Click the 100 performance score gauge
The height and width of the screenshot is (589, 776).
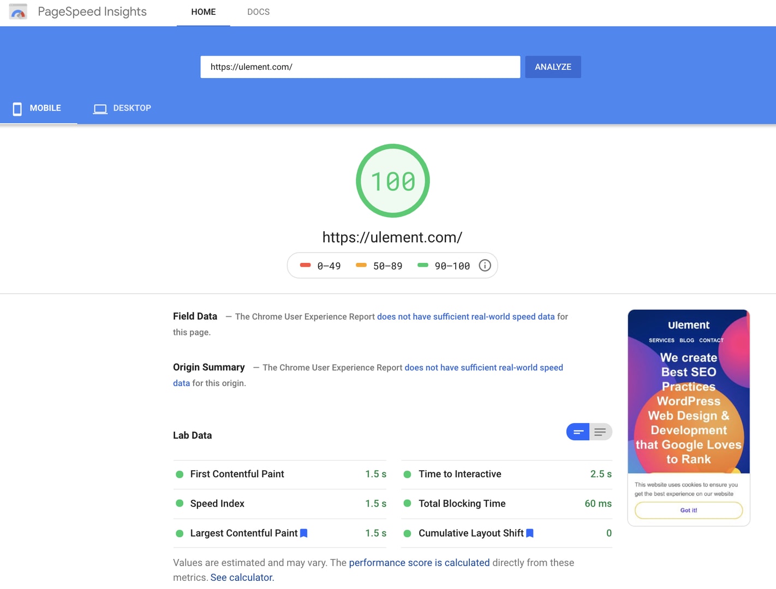click(x=393, y=181)
